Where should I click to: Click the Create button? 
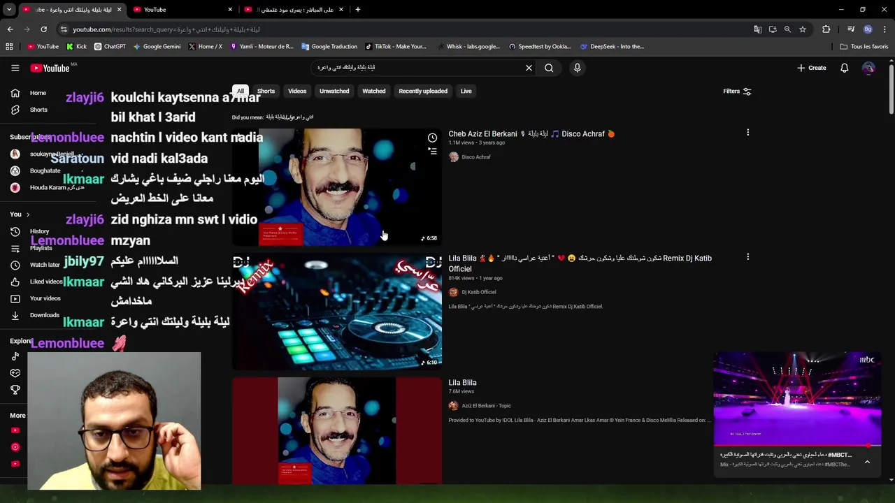click(x=812, y=68)
